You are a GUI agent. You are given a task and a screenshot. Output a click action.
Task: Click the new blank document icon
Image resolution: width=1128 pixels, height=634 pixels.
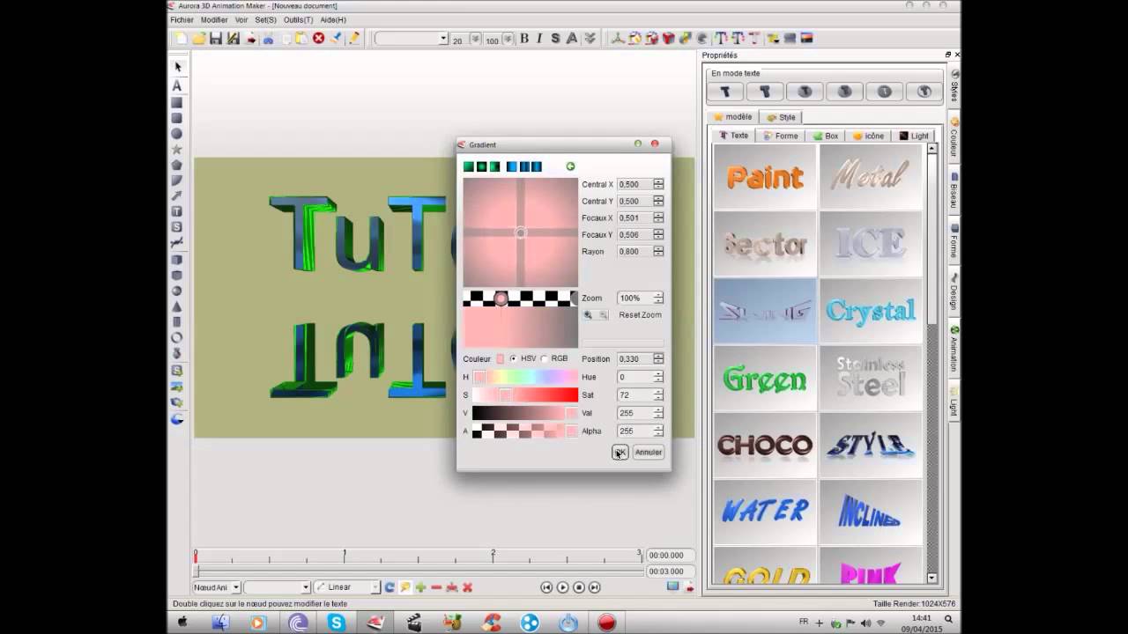click(182, 39)
